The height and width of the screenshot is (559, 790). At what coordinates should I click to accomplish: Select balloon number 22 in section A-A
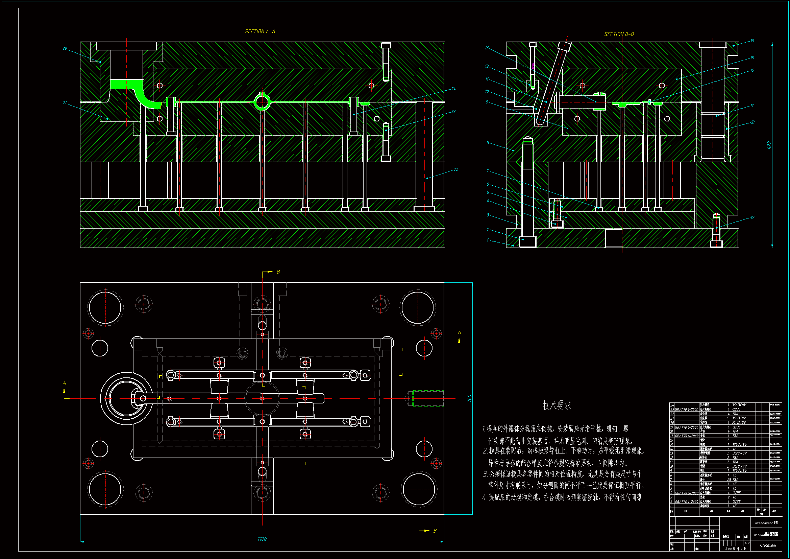[455, 169]
